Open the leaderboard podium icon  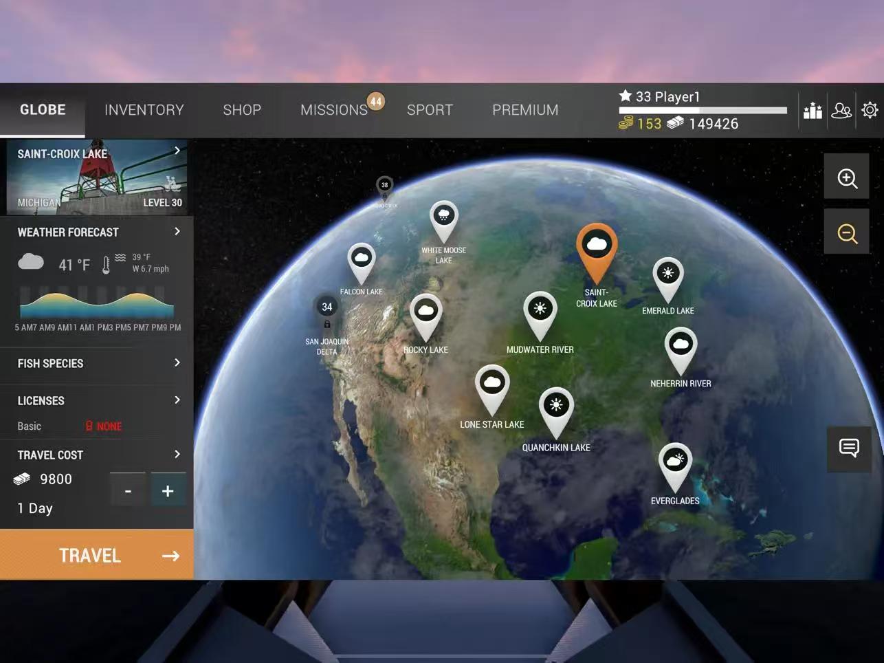[x=813, y=111]
